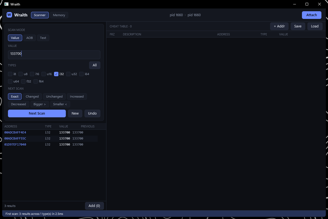Select the Decreased next-scan option

click(18, 104)
